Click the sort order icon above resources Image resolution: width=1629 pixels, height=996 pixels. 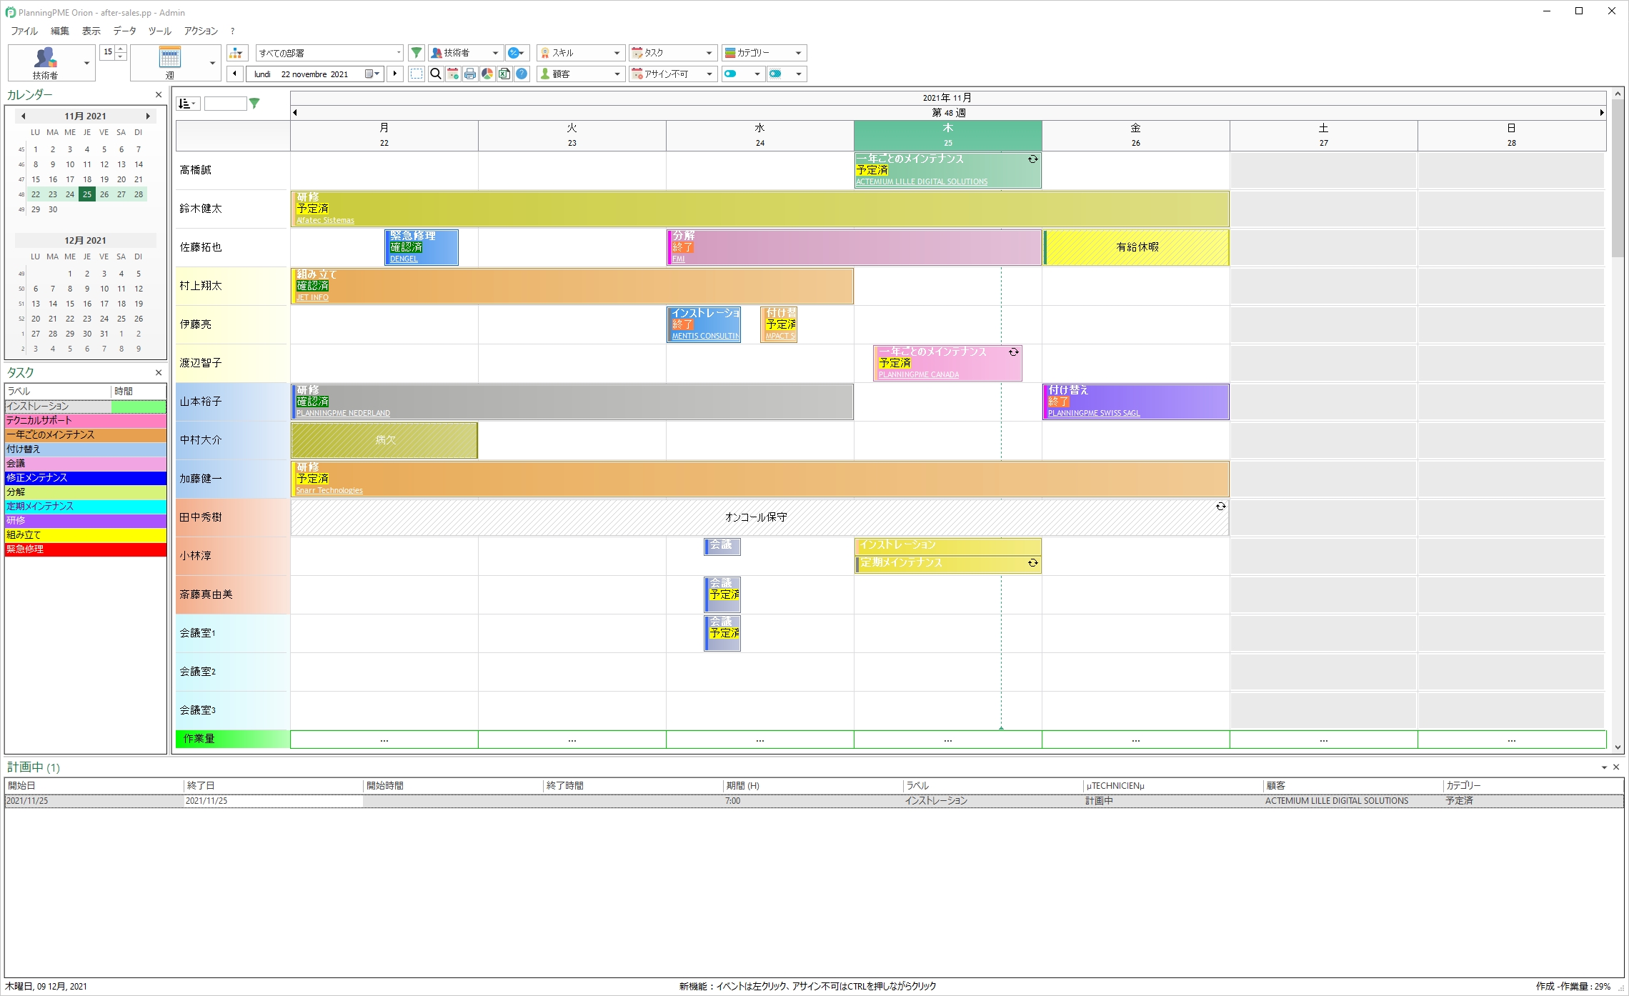[188, 104]
